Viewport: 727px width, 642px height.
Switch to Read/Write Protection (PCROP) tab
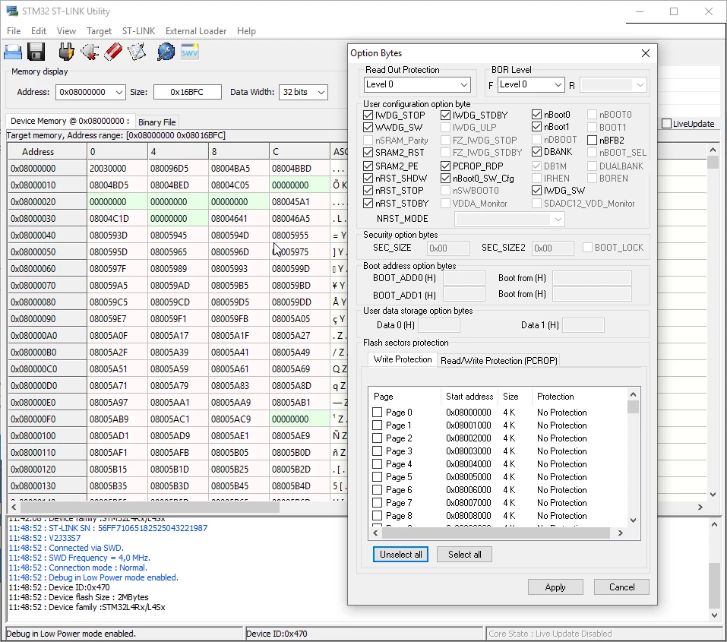coord(499,360)
